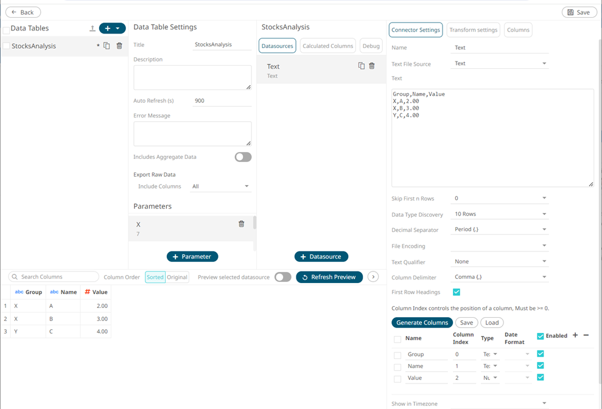The width and height of the screenshot is (602, 409).
Task: Open the Debug tab
Action: (x=371, y=46)
